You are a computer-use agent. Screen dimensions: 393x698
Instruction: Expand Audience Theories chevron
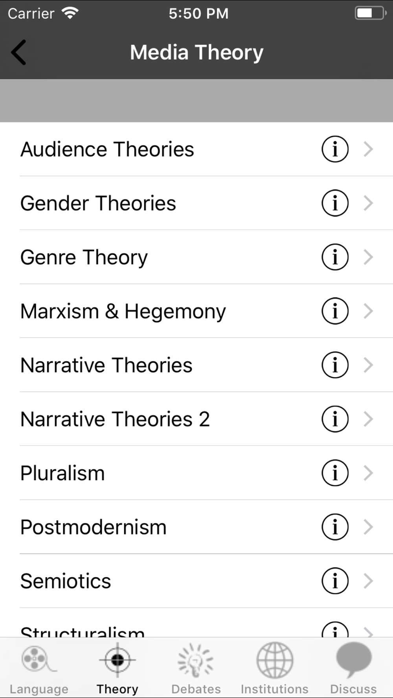(x=368, y=149)
